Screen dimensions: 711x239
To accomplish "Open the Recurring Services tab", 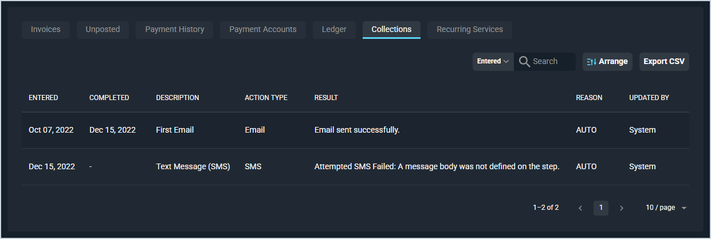I will [x=470, y=30].
